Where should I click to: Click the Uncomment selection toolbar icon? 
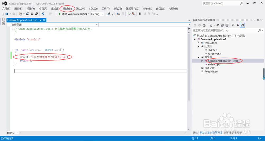134,14
